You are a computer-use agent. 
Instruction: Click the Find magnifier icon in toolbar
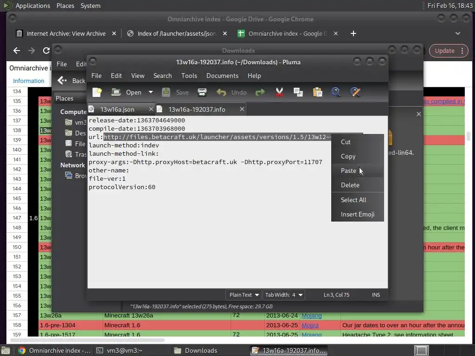click(336, 92)
